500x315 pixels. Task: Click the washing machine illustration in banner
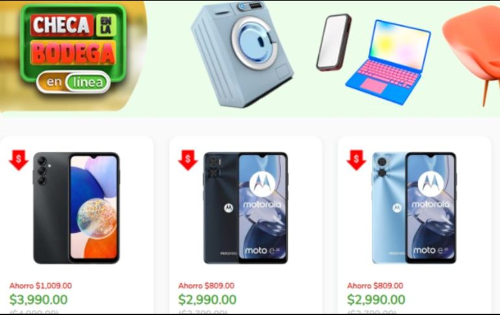tap(242, 54)
